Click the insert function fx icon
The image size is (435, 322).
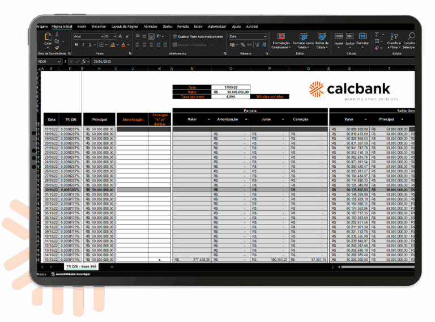(83, 61)
